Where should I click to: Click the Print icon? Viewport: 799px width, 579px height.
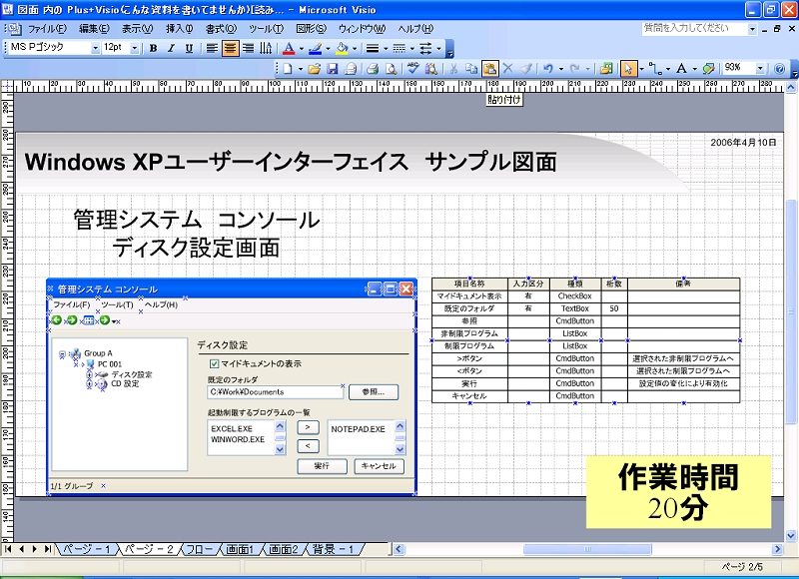(373, 68)
